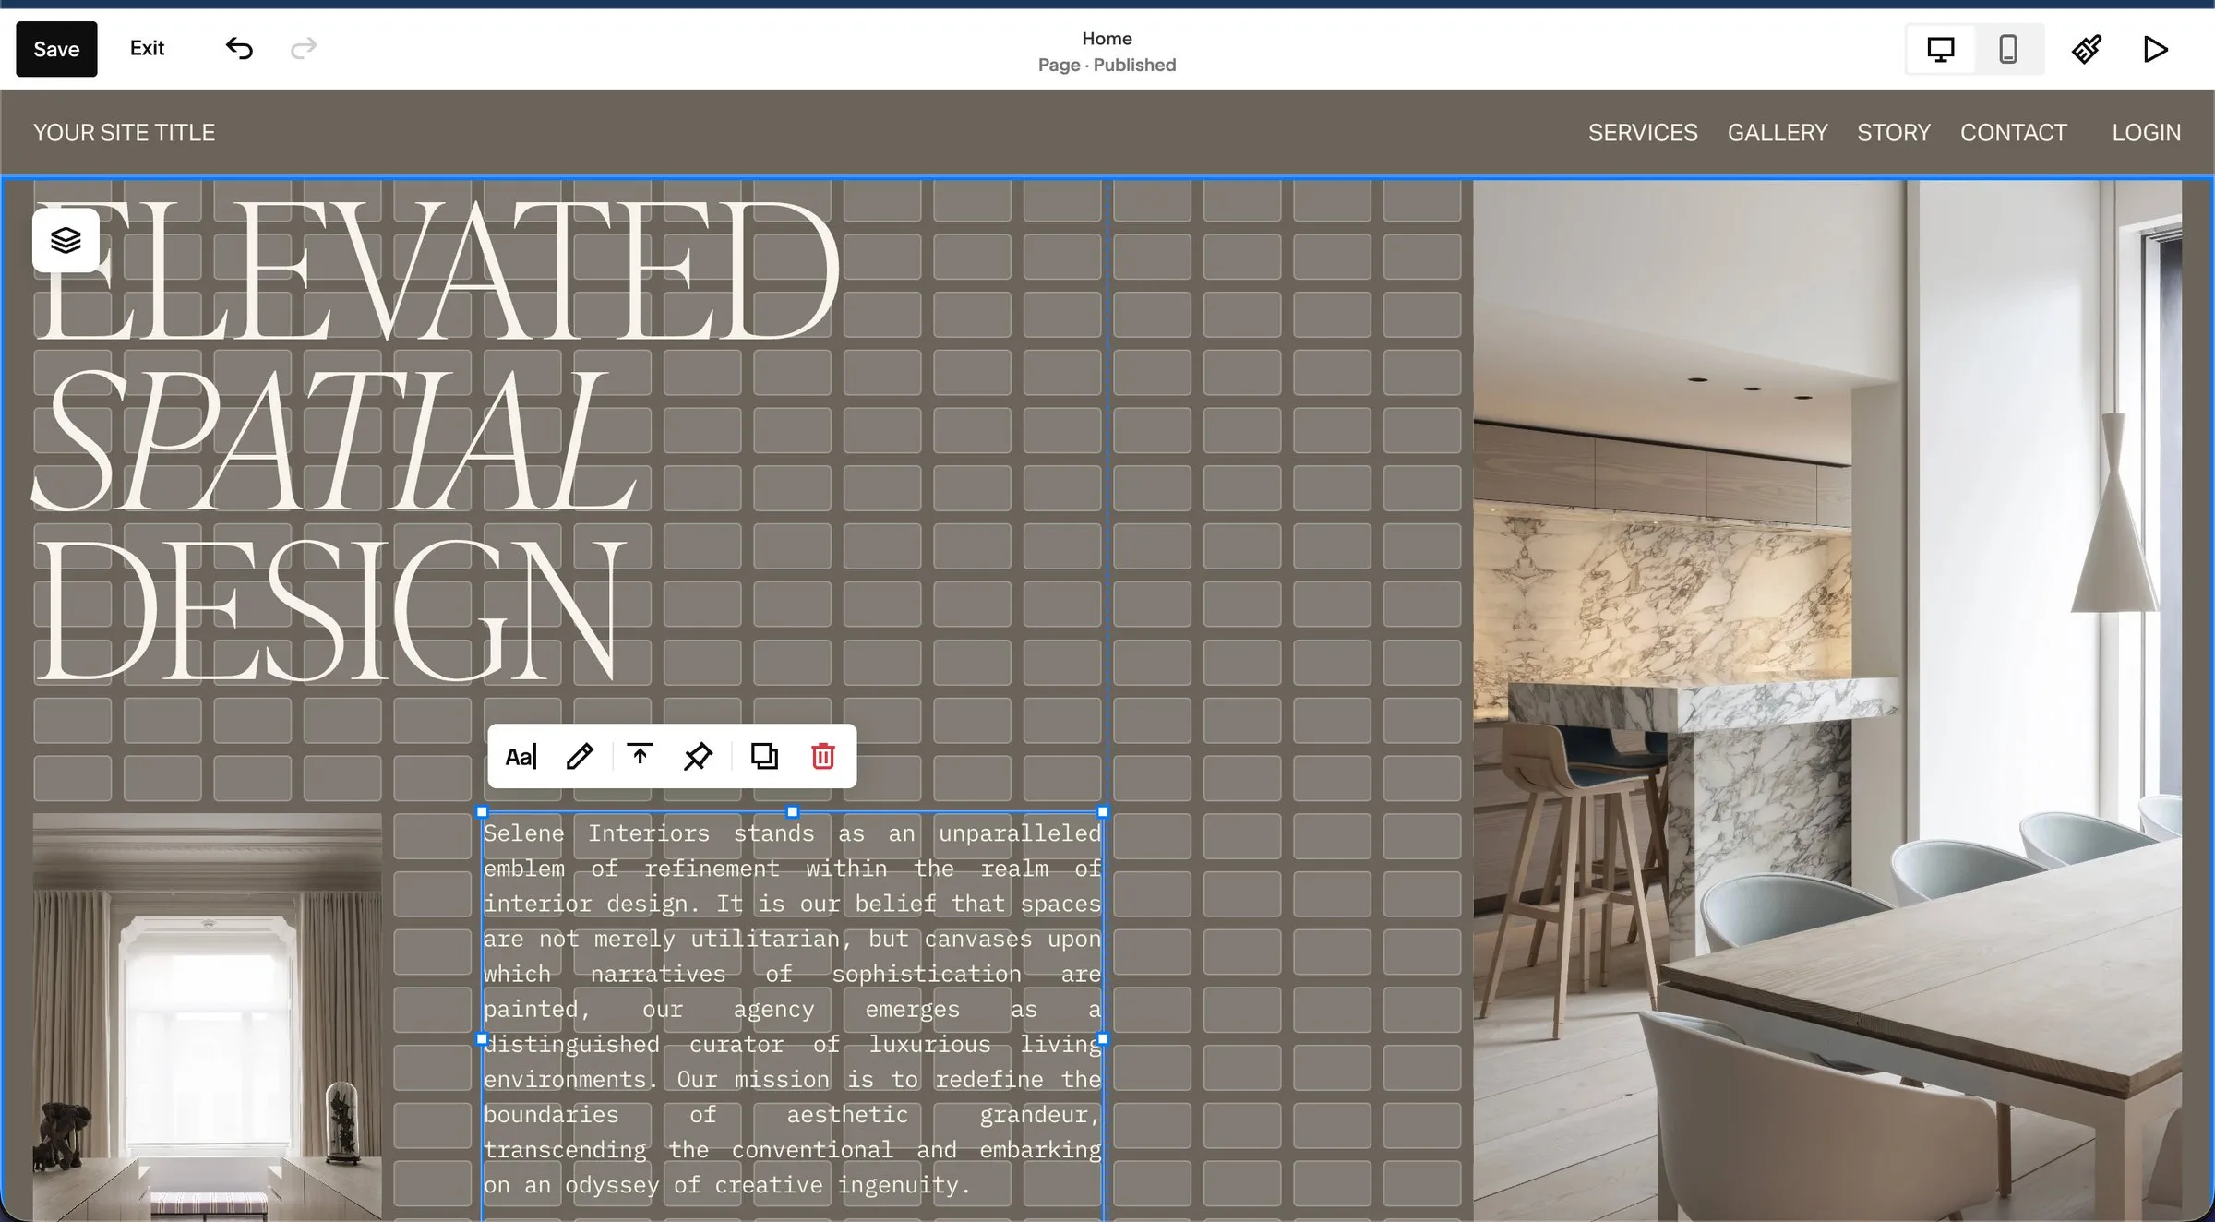
Task: Undo the last change
Action: (x=239, y=48)
